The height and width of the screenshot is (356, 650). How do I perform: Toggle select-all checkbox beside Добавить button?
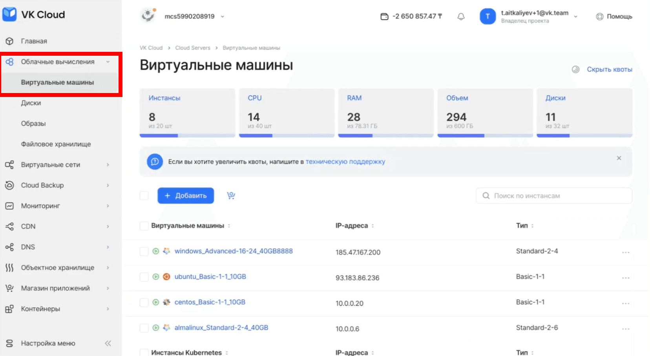coord(144,195)
